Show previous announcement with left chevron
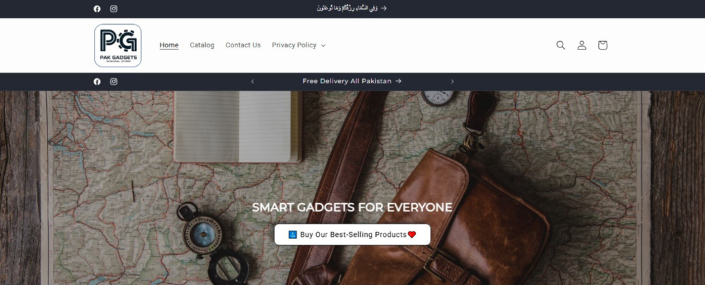Screen dimensions: 705x285 252,81
